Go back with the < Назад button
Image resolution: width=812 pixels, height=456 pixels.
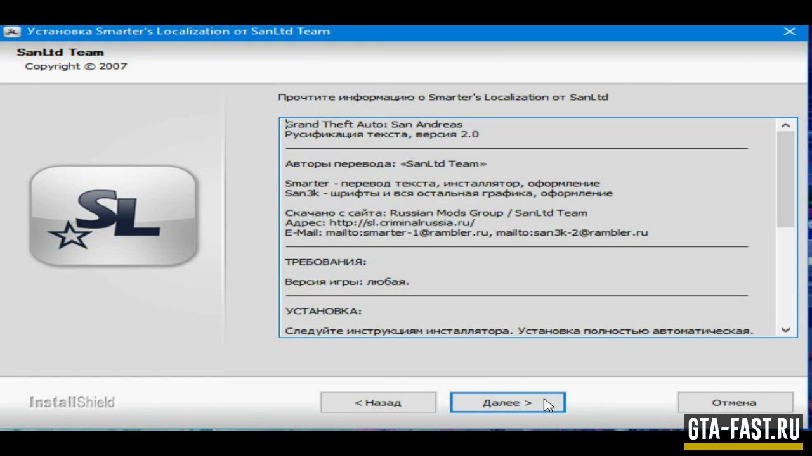pyautogui.click(x=378, y=402)
